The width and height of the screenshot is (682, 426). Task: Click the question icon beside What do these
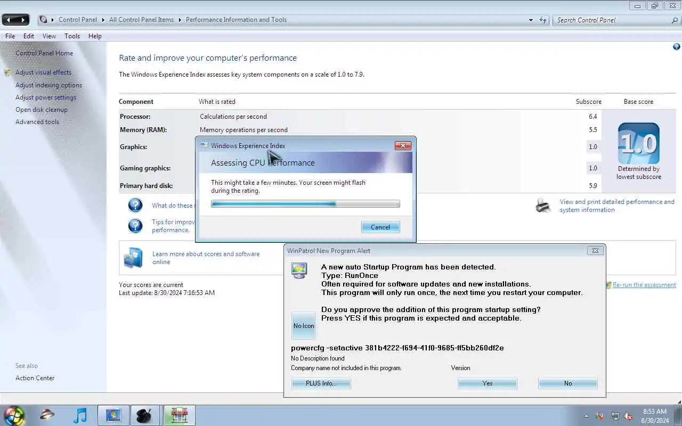[x=135, y=205]
